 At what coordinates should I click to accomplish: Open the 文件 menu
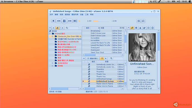click(51, 15)
